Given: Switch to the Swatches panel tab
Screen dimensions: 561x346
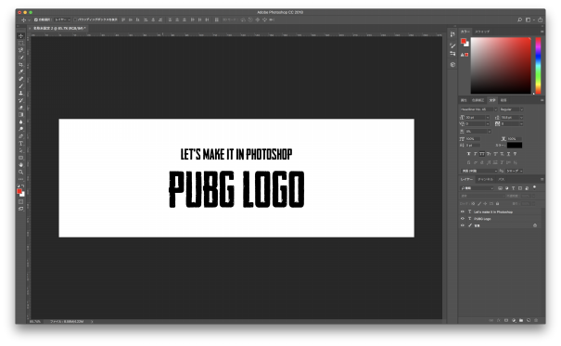Looking at the screenshot, I should click(x=482, y=32).
